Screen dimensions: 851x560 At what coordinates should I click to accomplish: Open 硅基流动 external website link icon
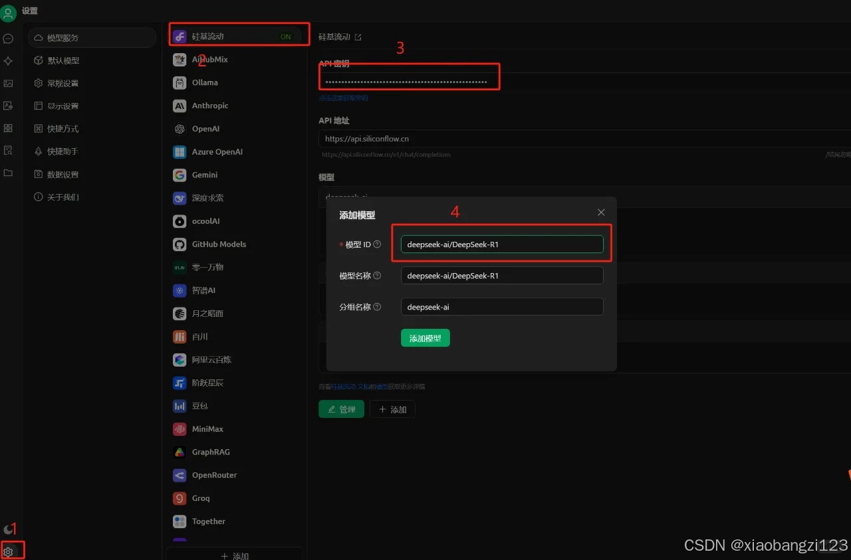click(x=358, y=37)
